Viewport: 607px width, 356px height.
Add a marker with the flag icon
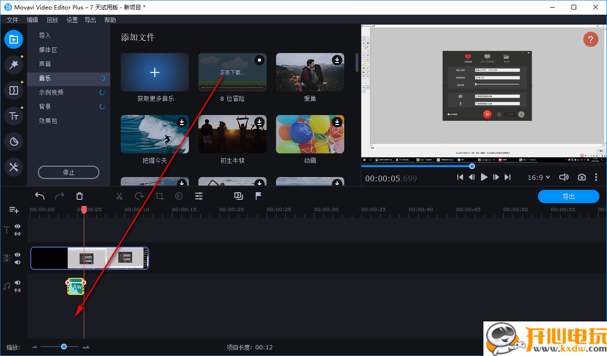(259, 196)
